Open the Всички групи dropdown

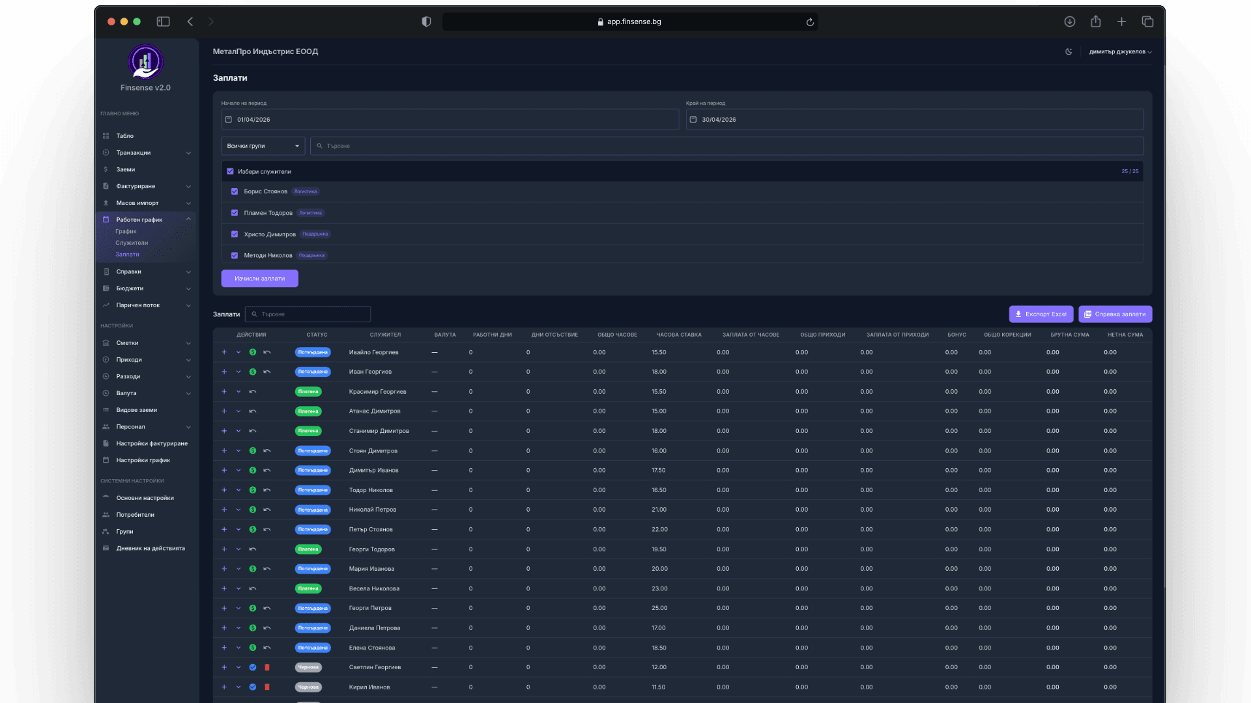(x=263, y=146)
